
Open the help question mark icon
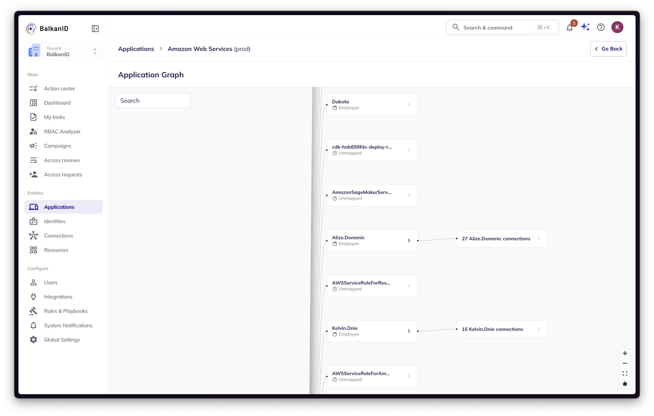(601, 27)
